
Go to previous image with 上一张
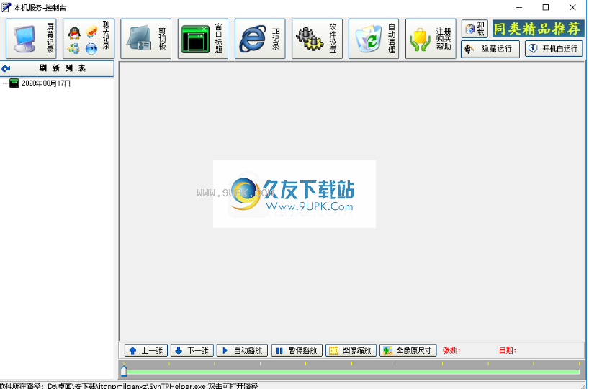point(146,350)
